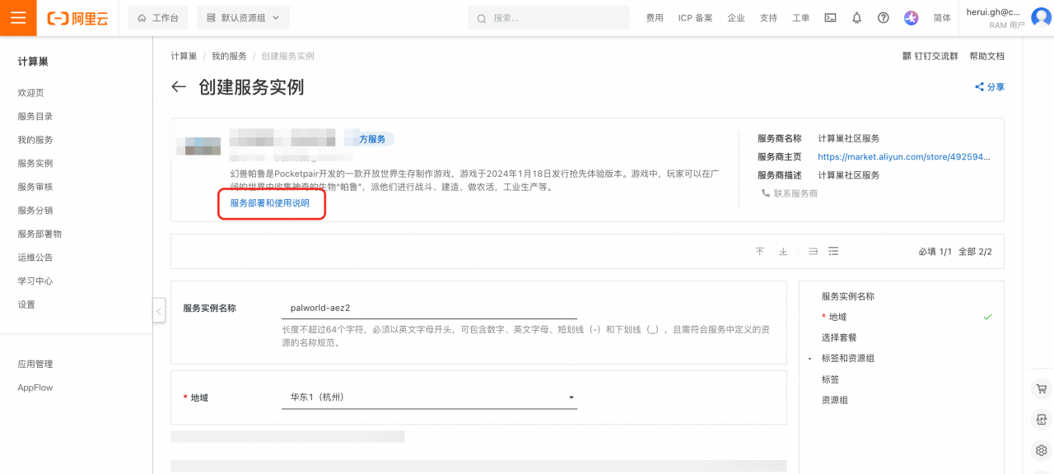Edit the 服务实例名称 input field
Viewport: 1054px width, 474px height.
tap(429, 308)
